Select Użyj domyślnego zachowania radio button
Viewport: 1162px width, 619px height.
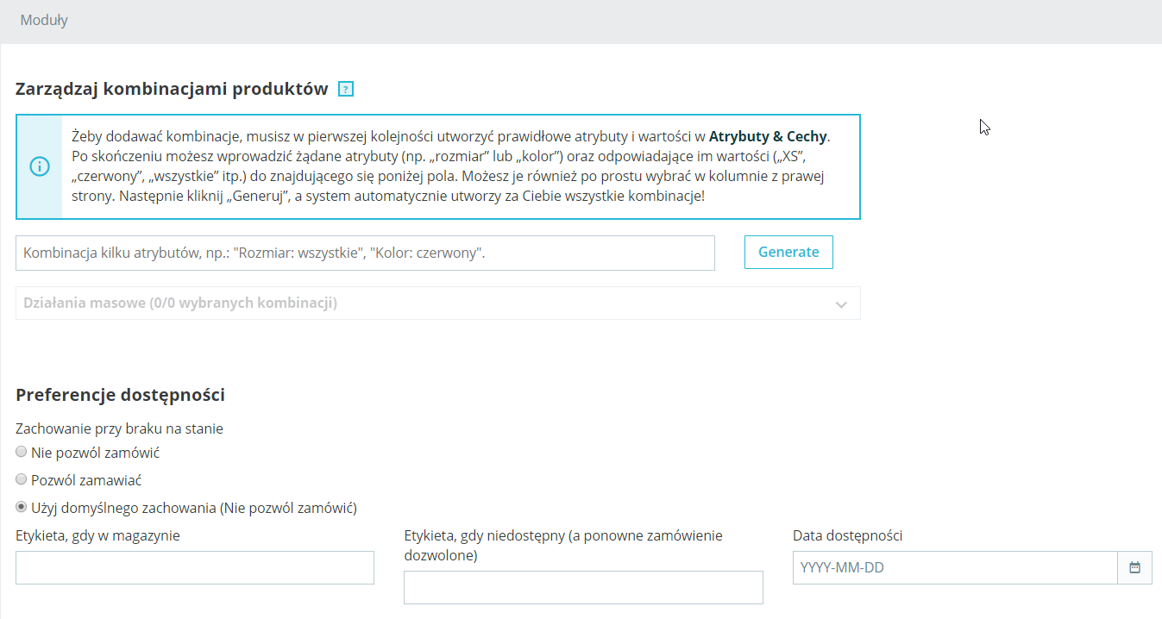(x=22, y=507)
